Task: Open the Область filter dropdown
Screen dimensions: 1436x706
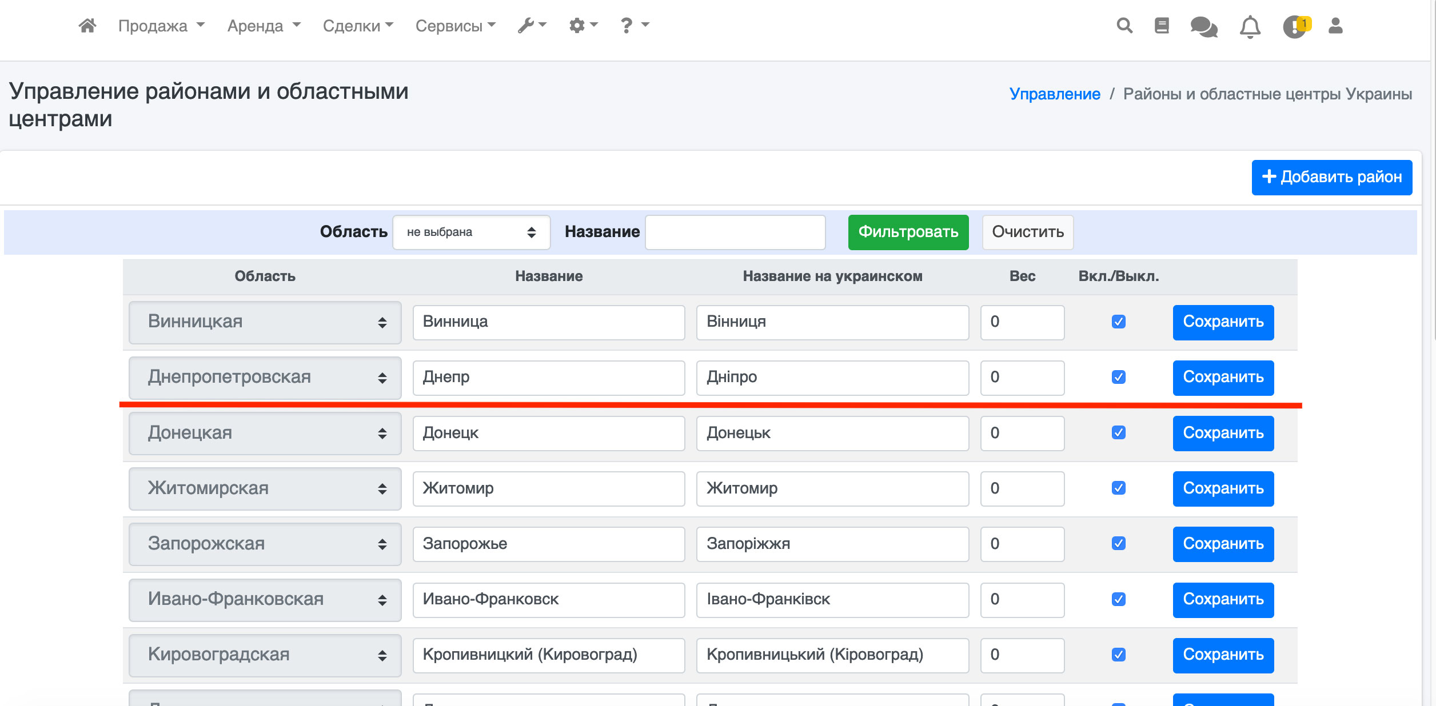Action: (471, 232)
